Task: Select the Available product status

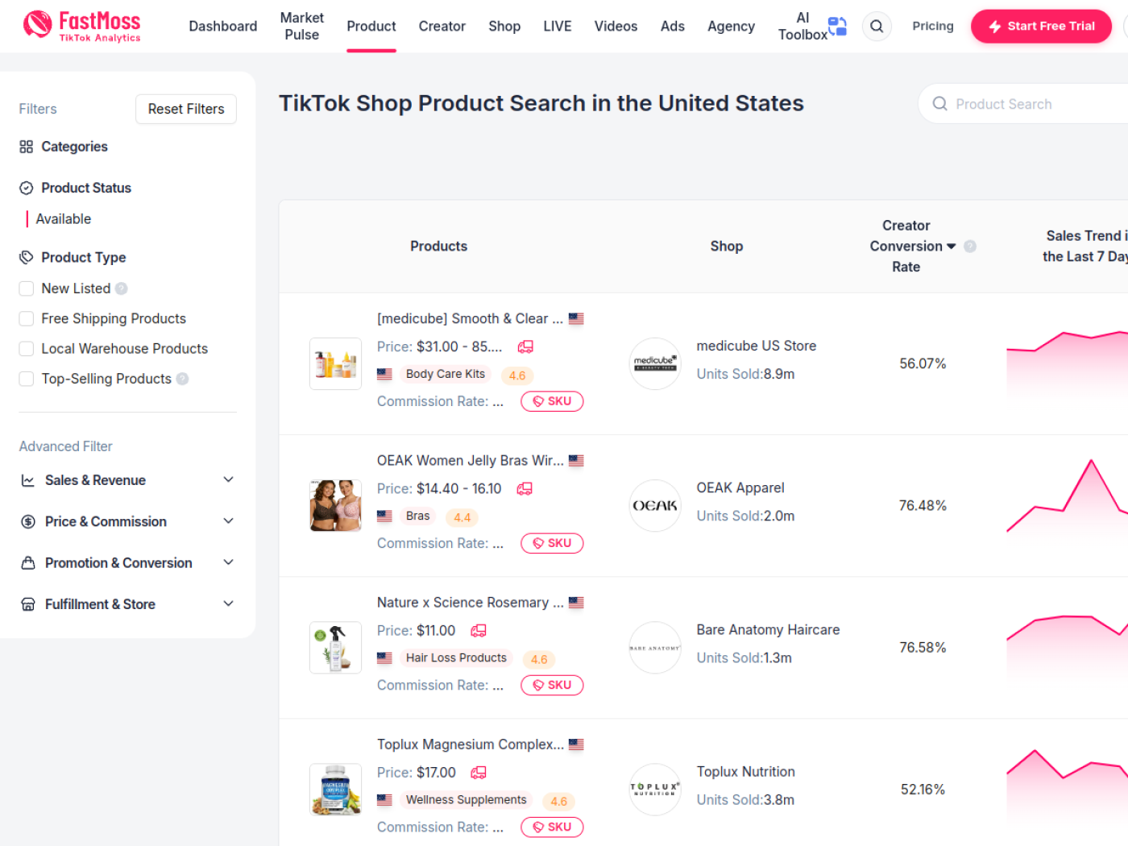Action: (x=64, y=219)
